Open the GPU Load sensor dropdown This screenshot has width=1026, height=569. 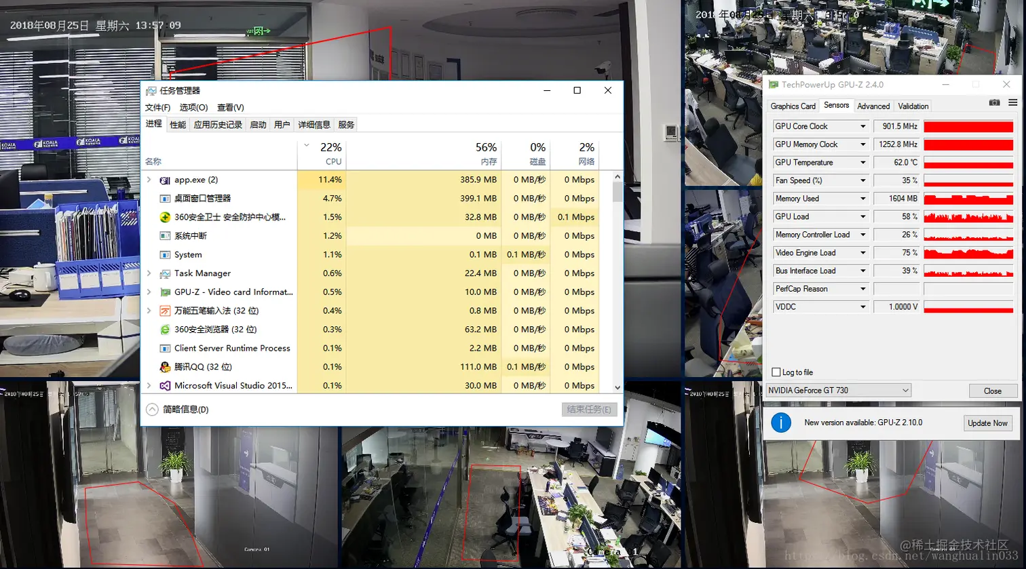tap(863, 217)
